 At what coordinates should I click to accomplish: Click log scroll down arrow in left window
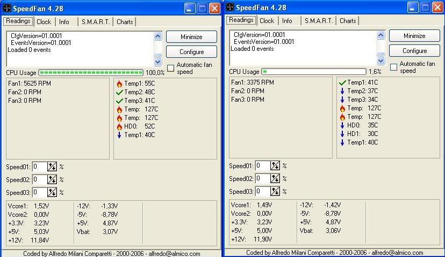tap(158, 62)
